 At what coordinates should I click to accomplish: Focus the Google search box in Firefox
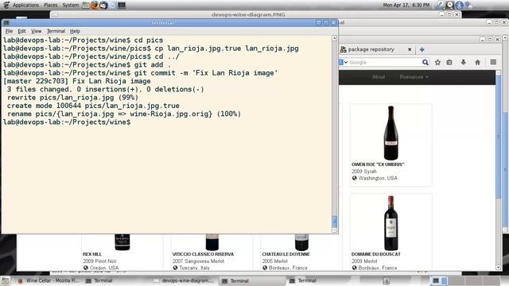(x=385, y=62)
